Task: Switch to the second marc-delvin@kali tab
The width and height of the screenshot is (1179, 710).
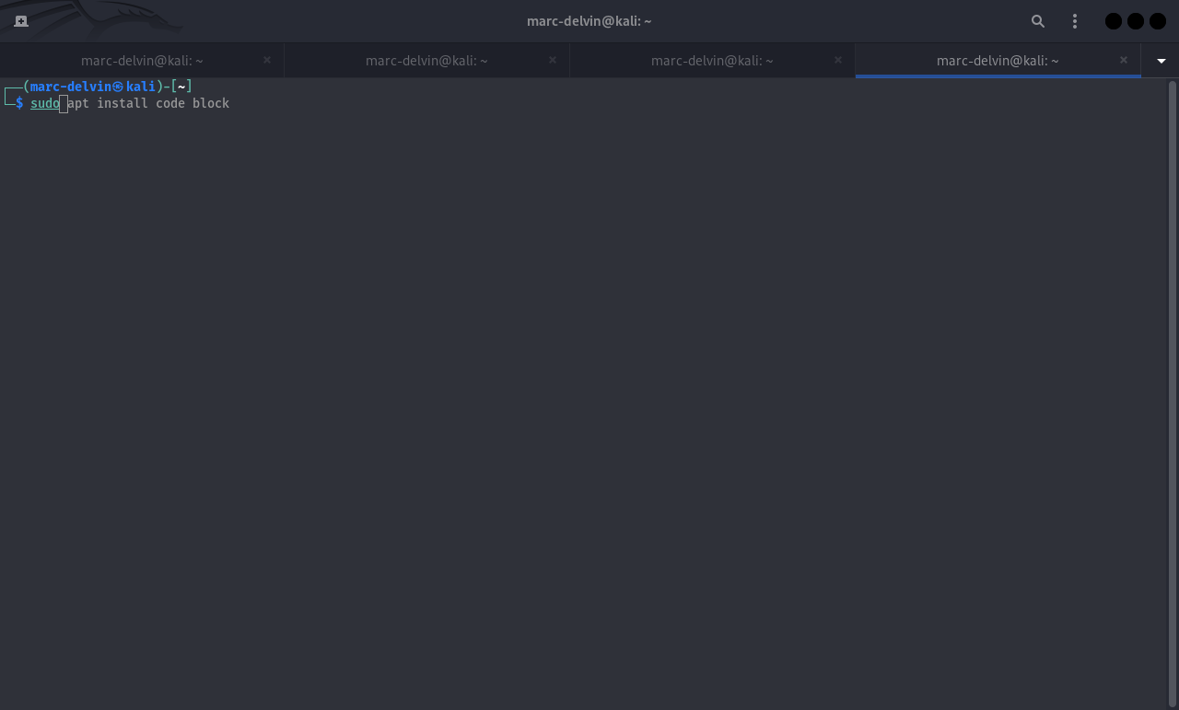Action: tap(426, 61)
